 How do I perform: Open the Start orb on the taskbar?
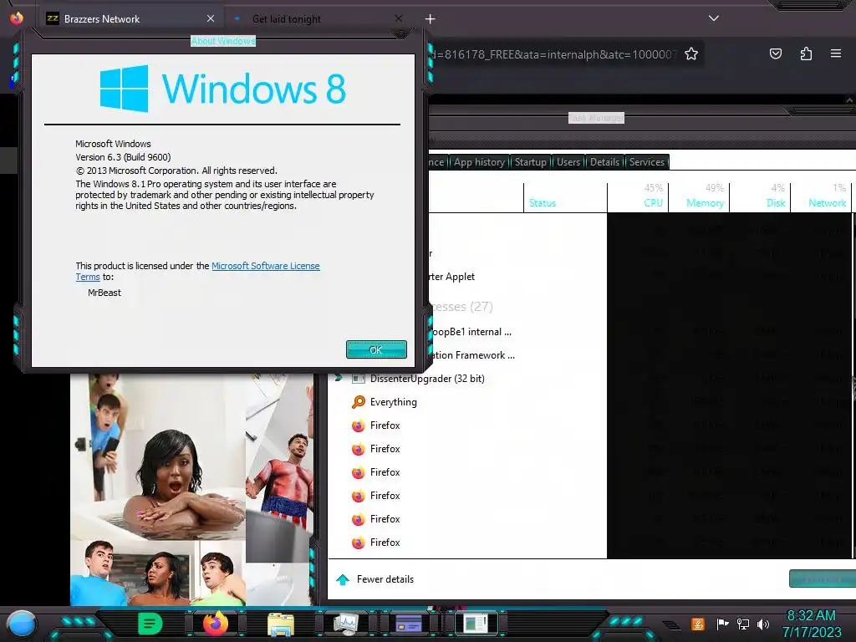pyautogui.click(x=22, y=624)
